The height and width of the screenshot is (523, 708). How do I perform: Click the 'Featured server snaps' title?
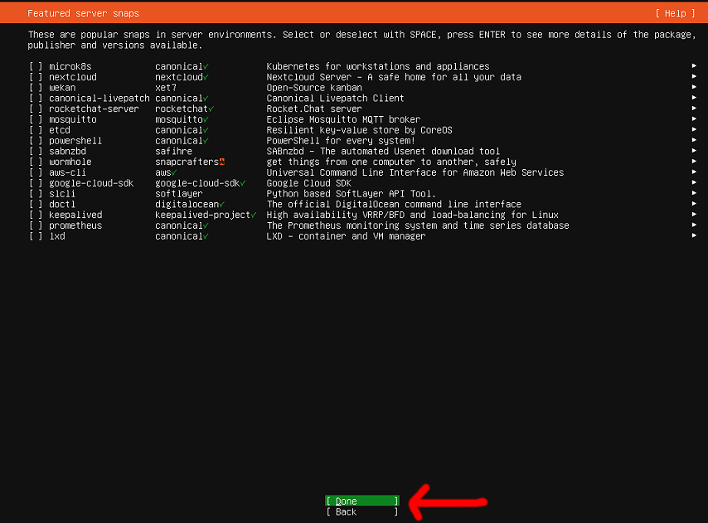pyautogui.click(x=83, y=13)
